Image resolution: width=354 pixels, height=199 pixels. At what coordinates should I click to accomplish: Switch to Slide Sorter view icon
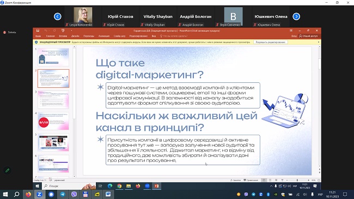(270, 180)
